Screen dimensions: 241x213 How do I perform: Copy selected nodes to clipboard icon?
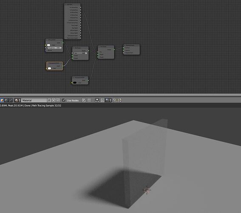click(115, 100)
